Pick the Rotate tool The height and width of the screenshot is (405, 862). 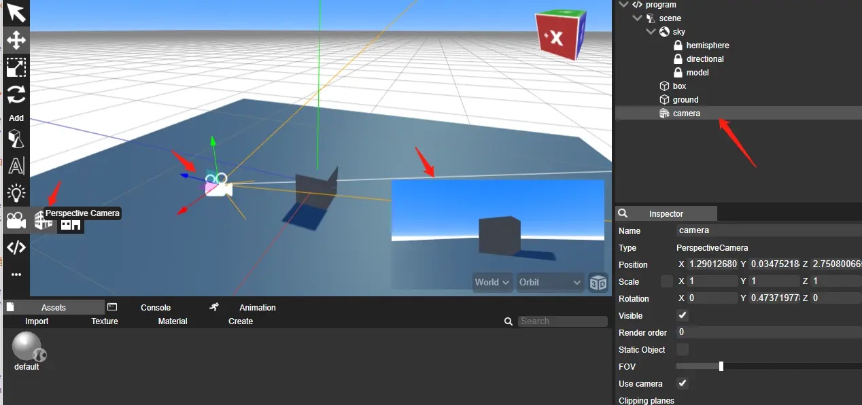point(16,94)
